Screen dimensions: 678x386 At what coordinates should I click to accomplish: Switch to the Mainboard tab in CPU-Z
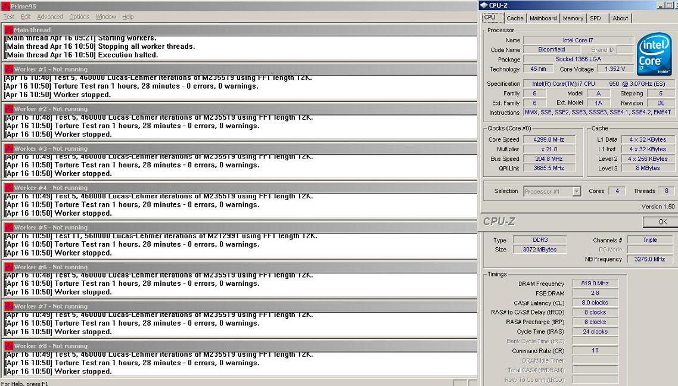pos(543,18)
